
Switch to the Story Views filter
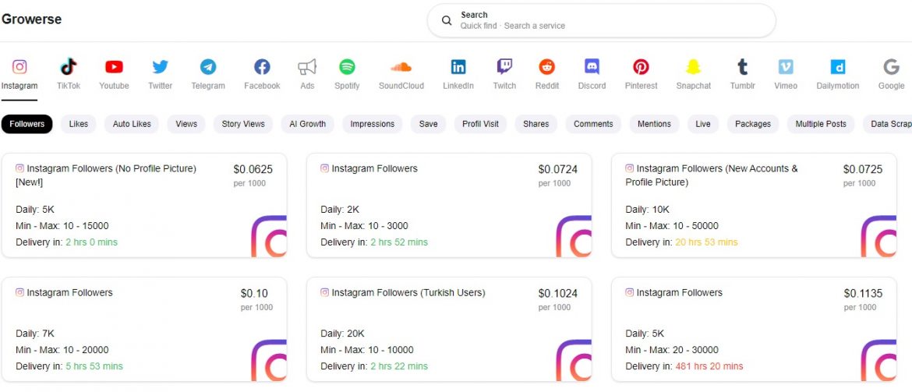point(243,124)
